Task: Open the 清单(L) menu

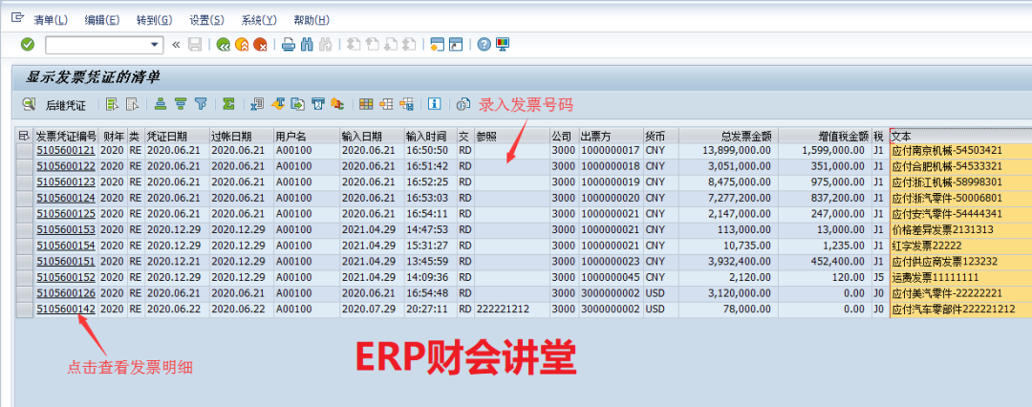Action: pyautogui.click(x=51, y=19)
